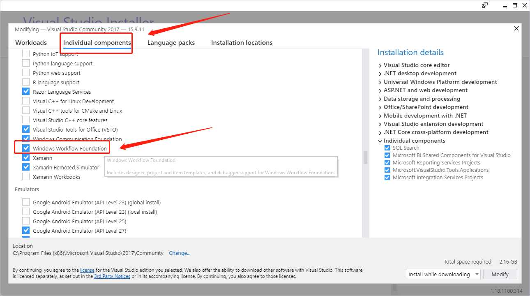The width and height of the screenshot is (530, 296).
Task: Expand Data storage and processing details
Action: click(x=380, y=99)
